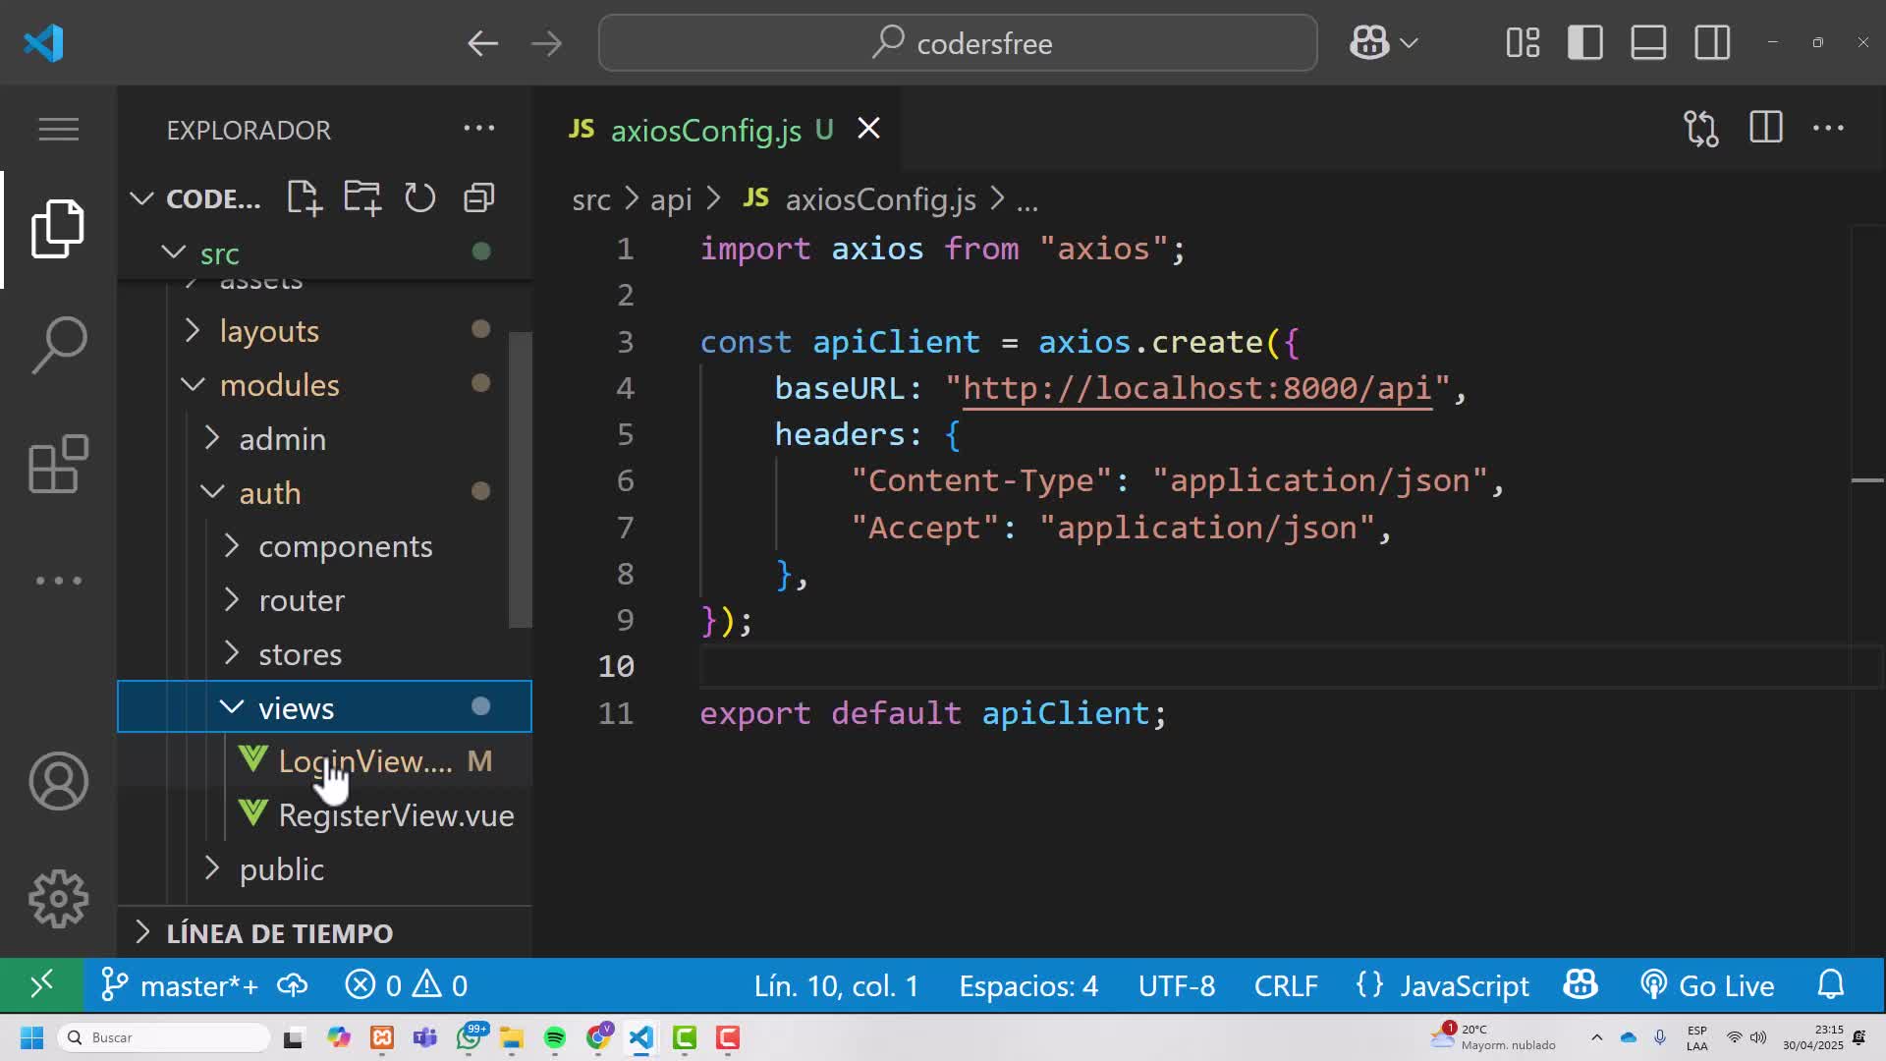The image size is (1886, 1061).
Task: Open notifications bell in status bar
Action: coord(1831,984)
